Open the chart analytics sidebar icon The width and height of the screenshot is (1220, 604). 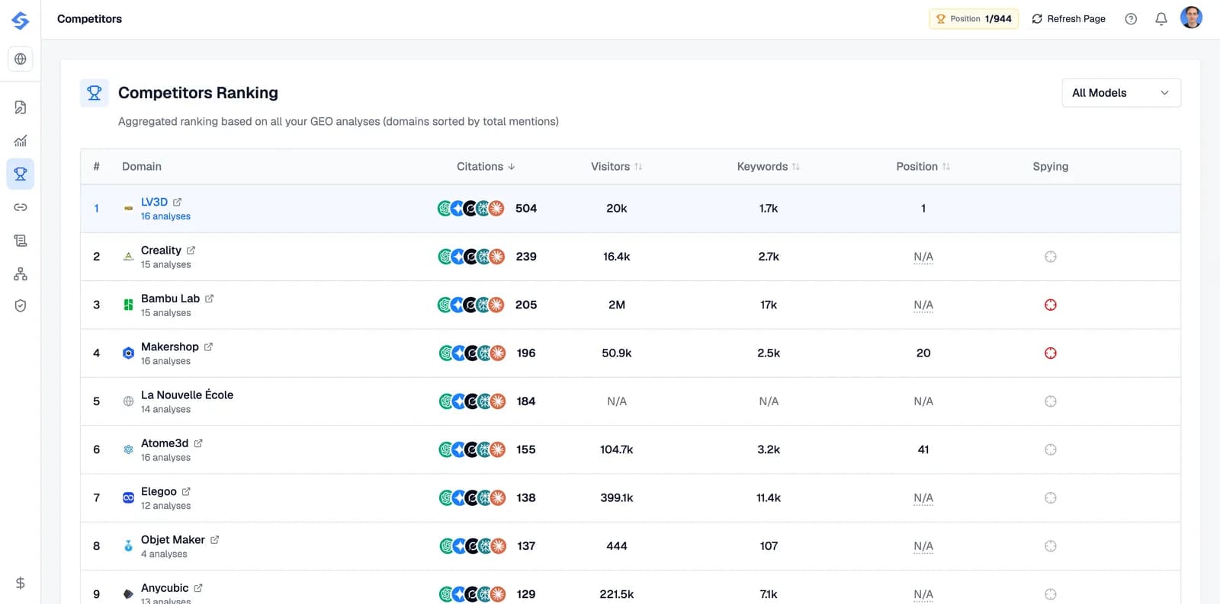21,141
